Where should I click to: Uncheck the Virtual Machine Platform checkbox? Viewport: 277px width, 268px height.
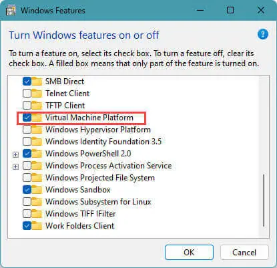tap(27, 118)
